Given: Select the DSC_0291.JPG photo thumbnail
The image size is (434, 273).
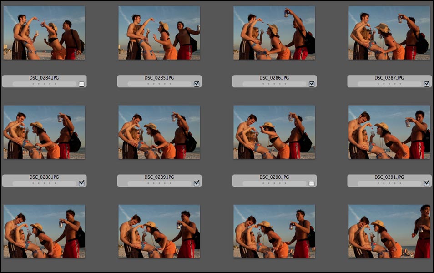Looking at the screenshot, I should coord(389,132).
